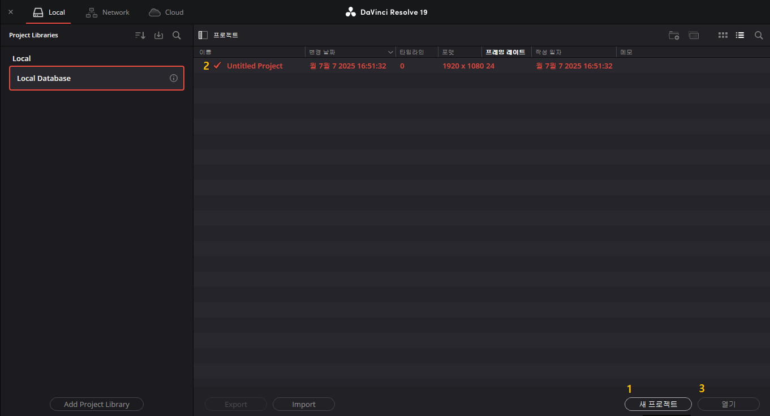Screen dimensions: 770x416
Task: Click the Import button
Action: point(304,404)
